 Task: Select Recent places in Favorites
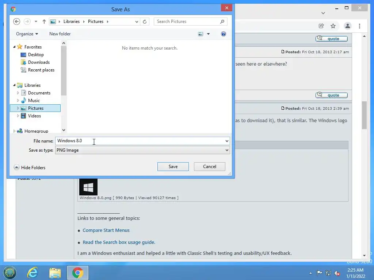coord(41,70)
